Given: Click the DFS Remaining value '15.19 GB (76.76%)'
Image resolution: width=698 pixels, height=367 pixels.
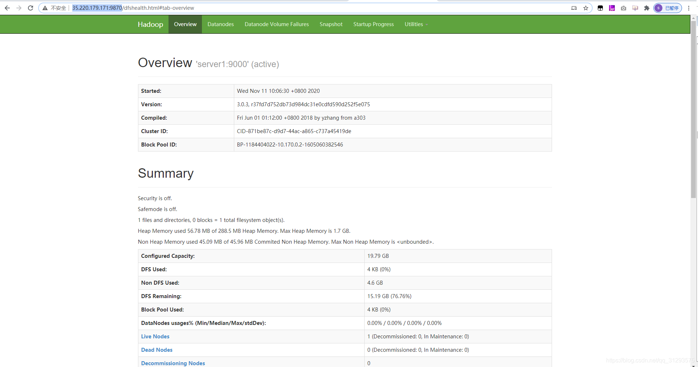Looking at the screenshot, I should 389,296.
